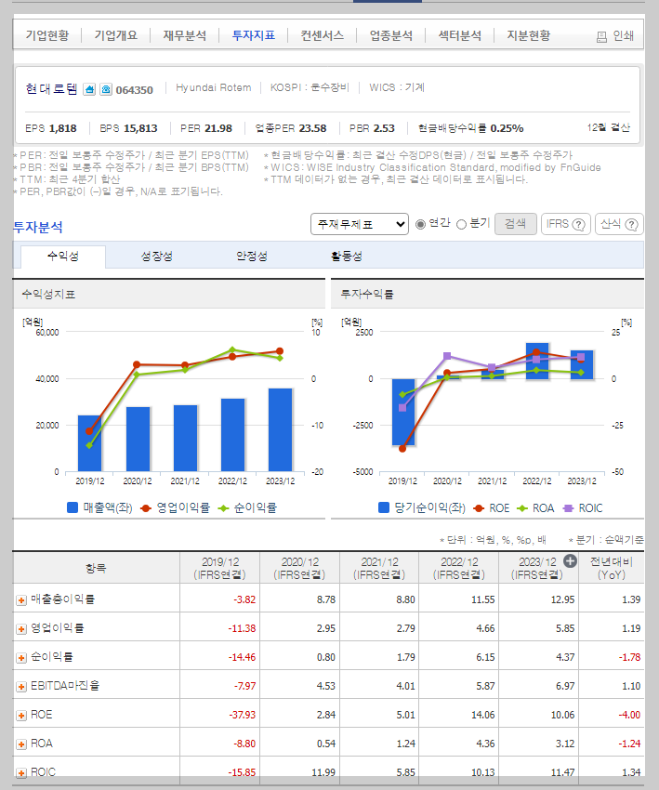Select the 연간 radio button
The image size is (659, 790).
pyautogui.click(x=420, y=224)
